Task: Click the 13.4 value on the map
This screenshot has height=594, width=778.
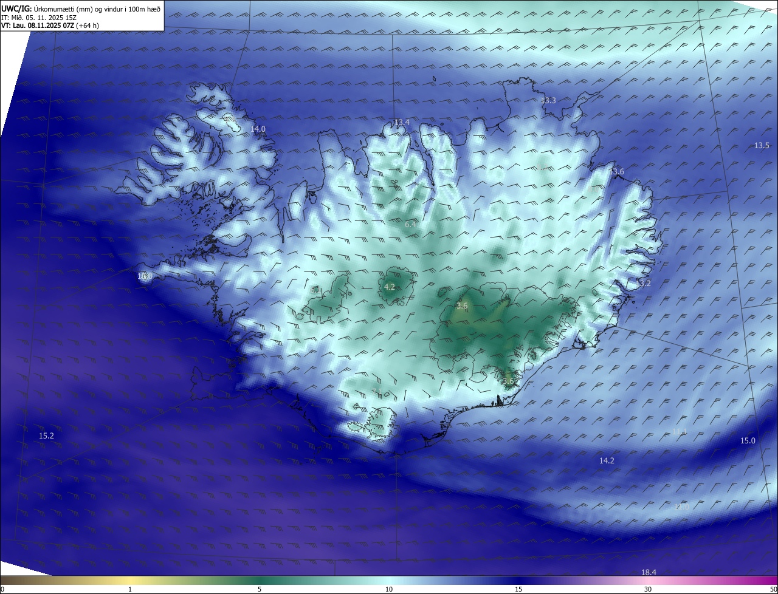Action: [402, 123]
